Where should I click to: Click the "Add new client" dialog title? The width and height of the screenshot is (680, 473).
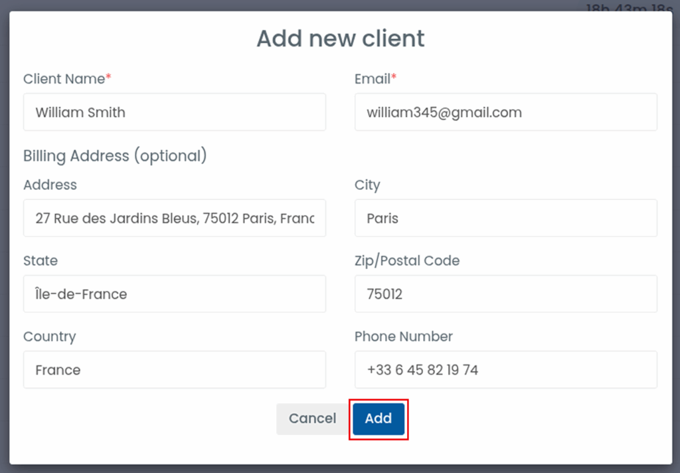tap(340, 39)
